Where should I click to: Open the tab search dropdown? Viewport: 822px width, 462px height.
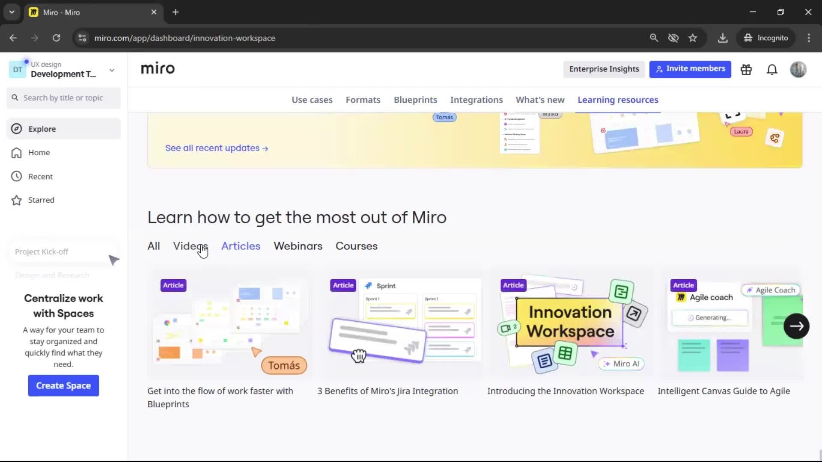(12, 12)
